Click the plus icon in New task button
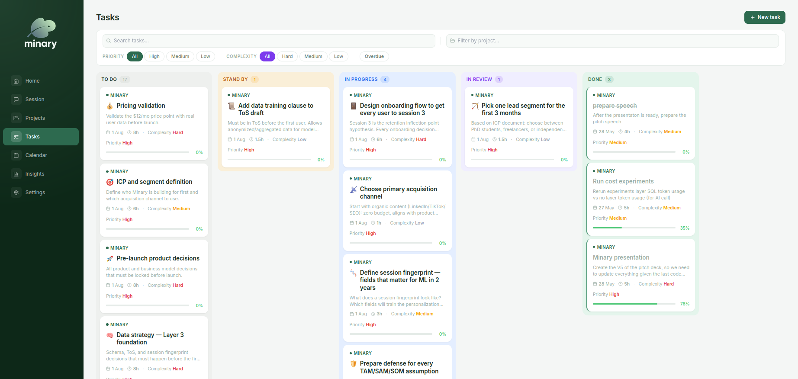 click(753, 17)
